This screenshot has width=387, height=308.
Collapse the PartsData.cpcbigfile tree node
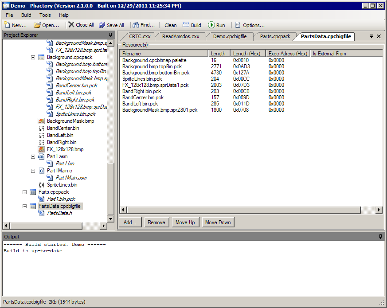(x=24, y=206)
